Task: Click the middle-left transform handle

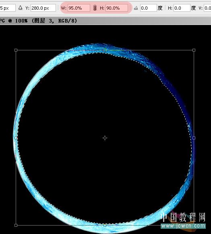Action: 16,138
